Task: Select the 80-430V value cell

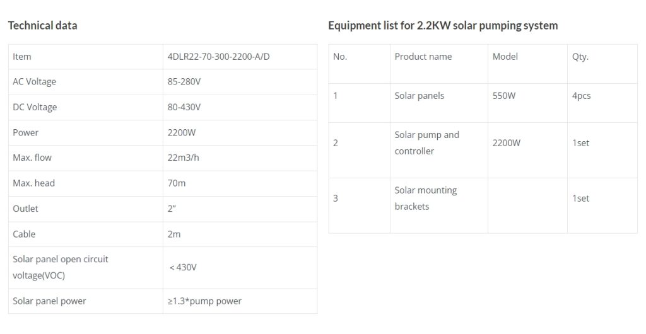Action: pyautogui.click(x=240, y=107)
